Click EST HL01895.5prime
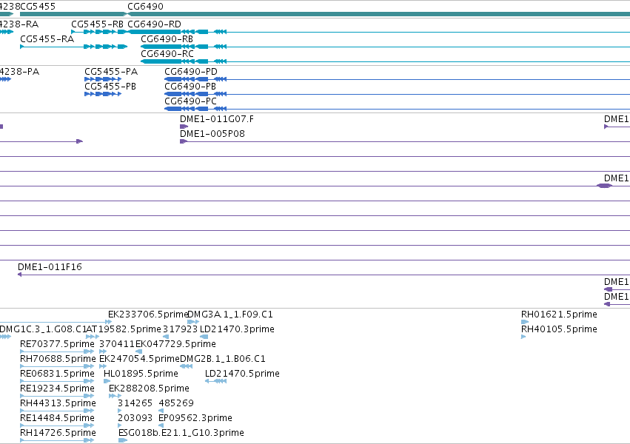Screen dimensions: 630x444 (x=107, y=381)
